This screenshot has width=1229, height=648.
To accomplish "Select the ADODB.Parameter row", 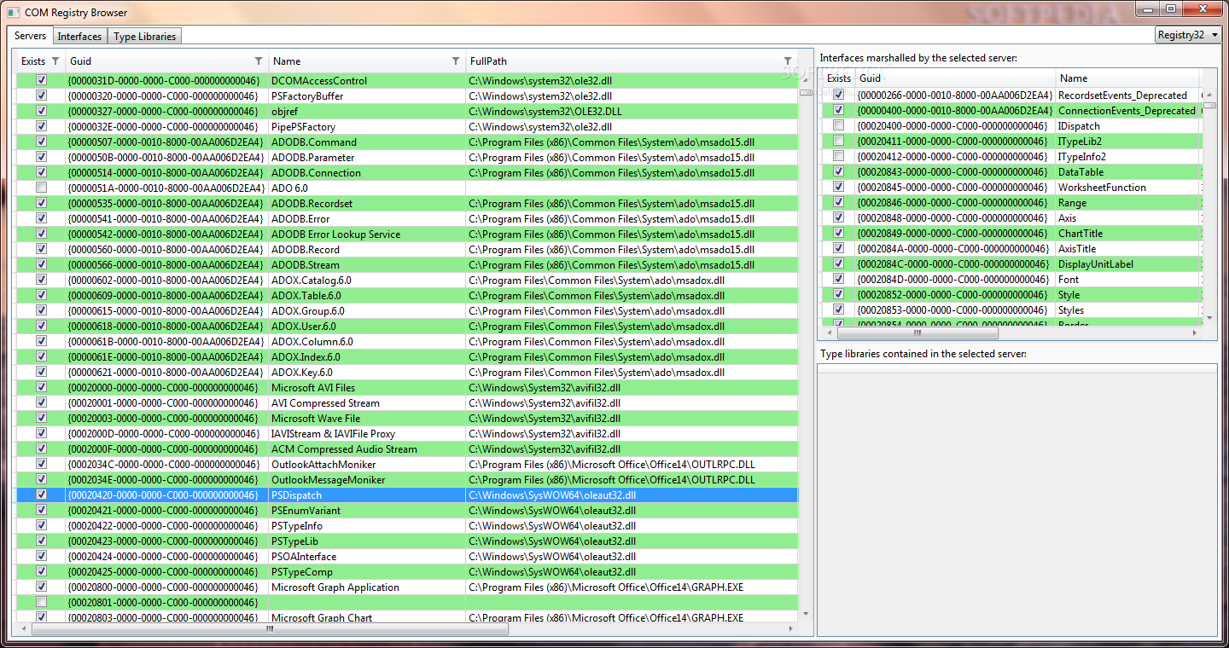I will point(407,157).
